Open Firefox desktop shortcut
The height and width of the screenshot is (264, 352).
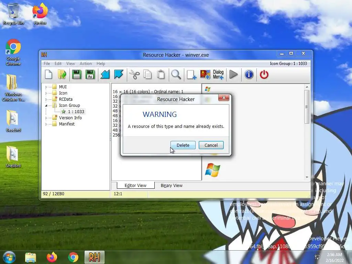tap(40, 14)
